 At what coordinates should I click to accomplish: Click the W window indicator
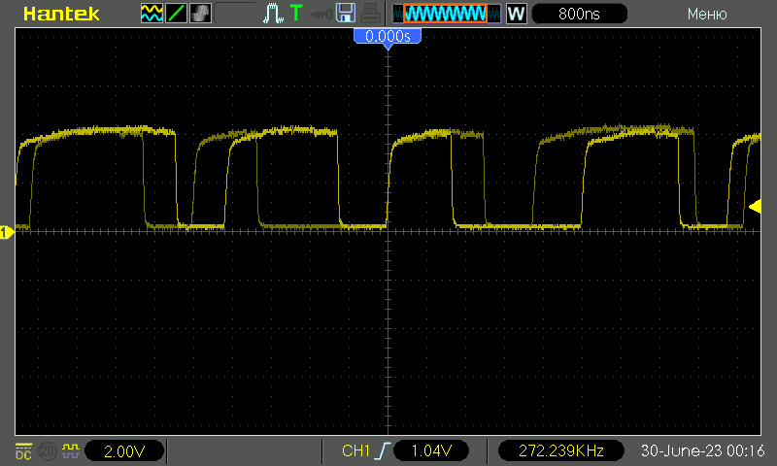coord(516,15)
